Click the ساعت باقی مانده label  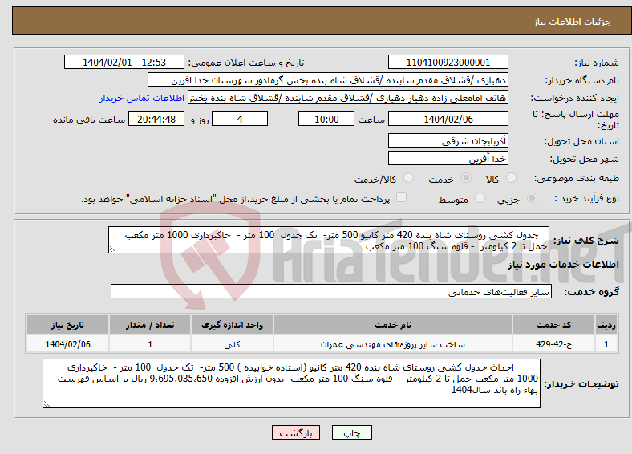89,120
